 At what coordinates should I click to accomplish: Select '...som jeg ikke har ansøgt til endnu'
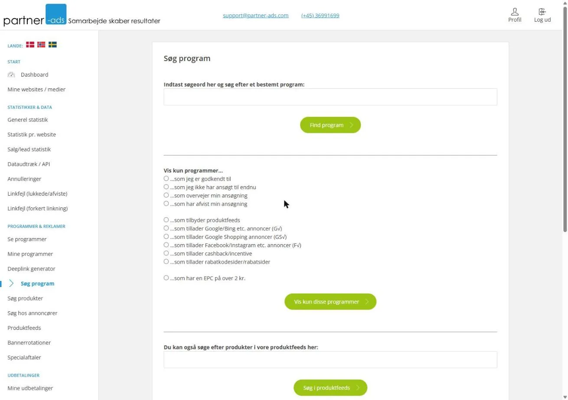coord(166,187)
